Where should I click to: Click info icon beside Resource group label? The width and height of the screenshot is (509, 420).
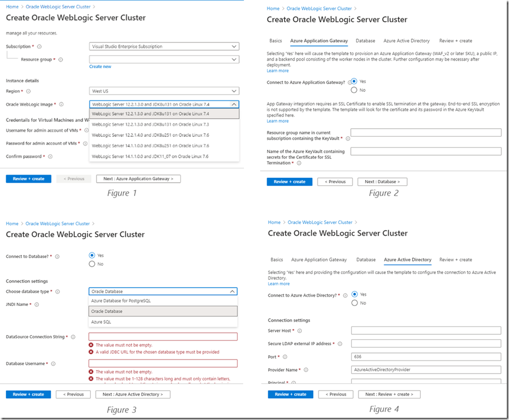click(x=61, y=59)
